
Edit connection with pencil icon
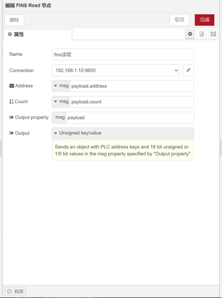pyautogui.click(x=188, y=70)
